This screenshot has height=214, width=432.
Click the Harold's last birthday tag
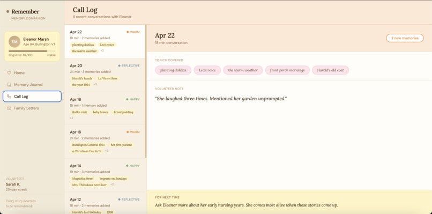click(86, 212)
